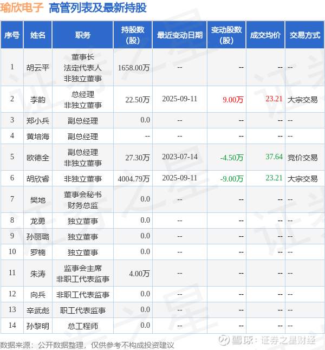Select the name 欧德全
Screen dimensions: 325x350
point(38,158)
